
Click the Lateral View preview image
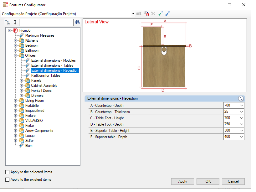tap(164, 55)
